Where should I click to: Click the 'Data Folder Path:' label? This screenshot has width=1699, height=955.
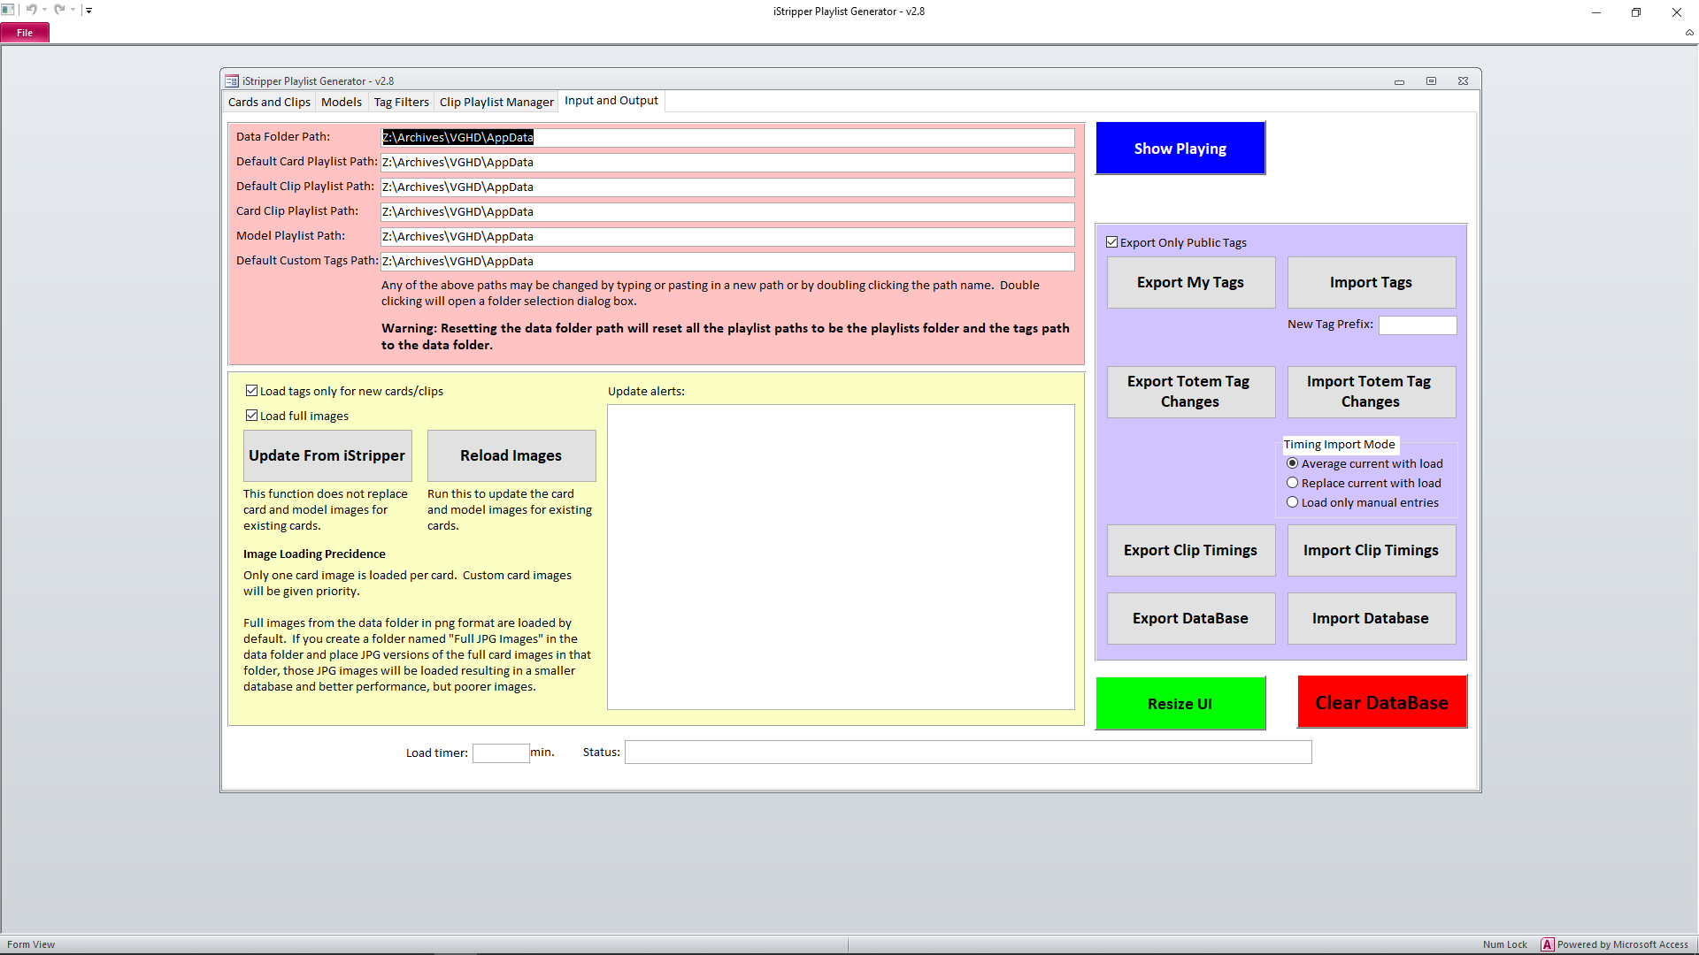(283, 136)
